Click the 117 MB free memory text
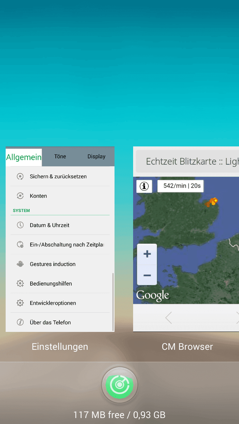The height and width of the screenshot is (424, 239). 119,415
